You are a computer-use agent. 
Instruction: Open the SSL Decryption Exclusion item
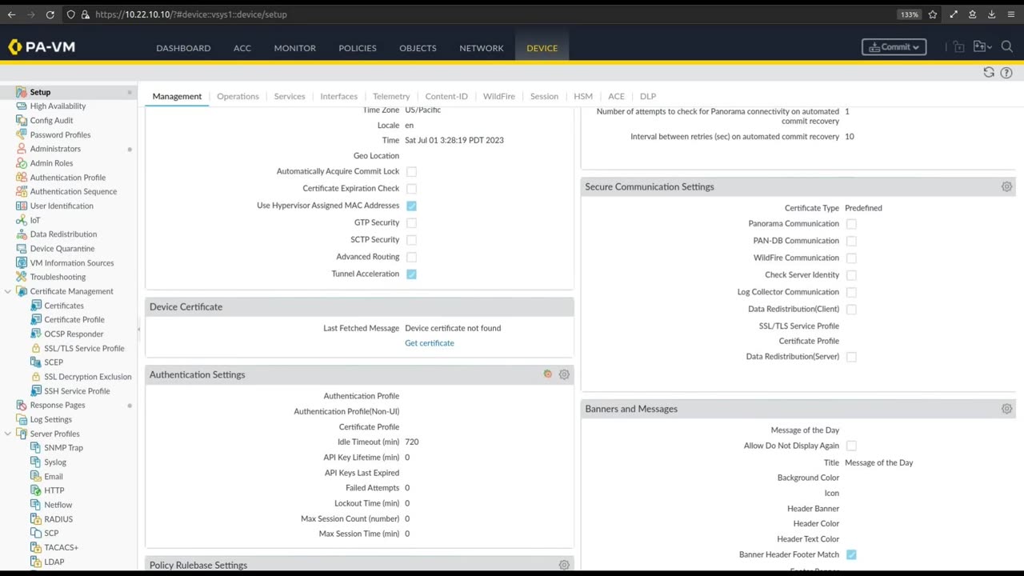pyautogui.click(x=87, y=377)
